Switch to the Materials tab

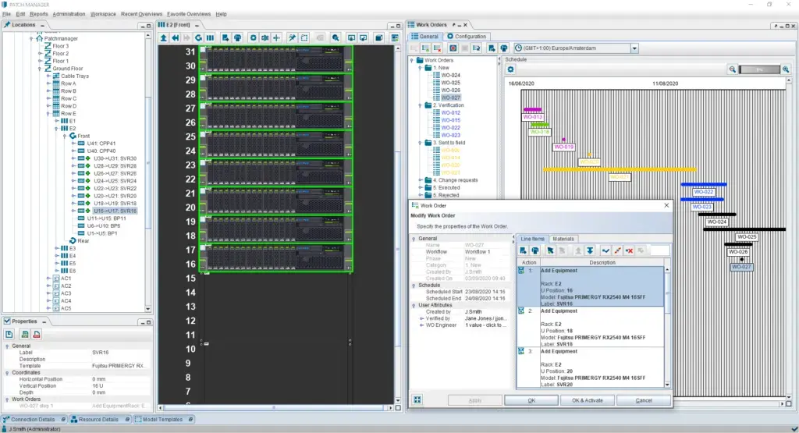click(x=563, y=239)
